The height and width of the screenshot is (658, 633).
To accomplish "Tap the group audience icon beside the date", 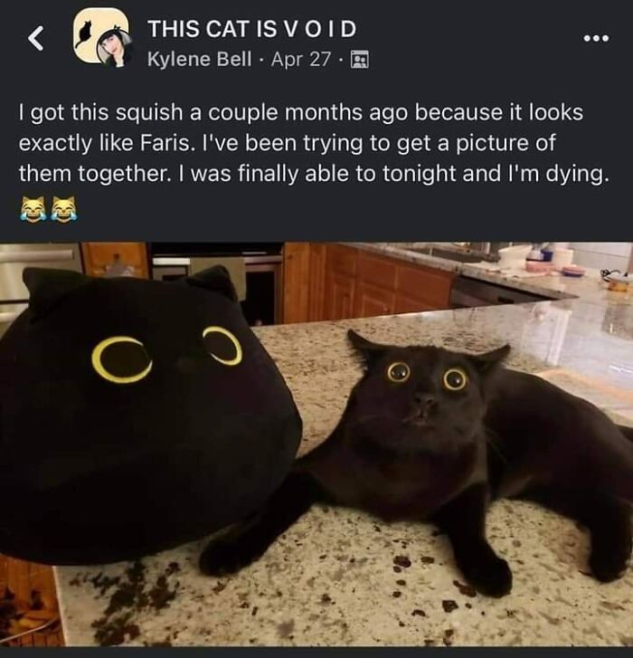I will coord(359,59).
